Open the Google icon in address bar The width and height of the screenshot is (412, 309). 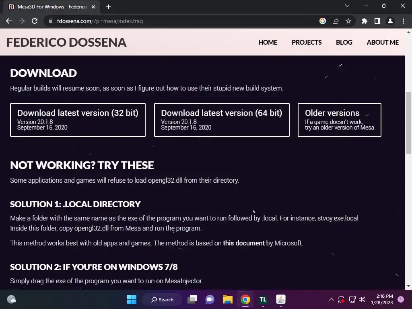point(323,21)
